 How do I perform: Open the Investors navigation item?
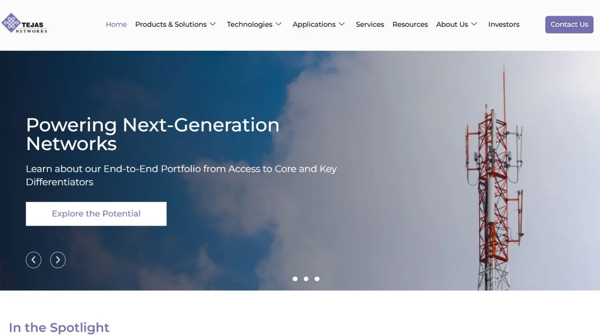504,24
